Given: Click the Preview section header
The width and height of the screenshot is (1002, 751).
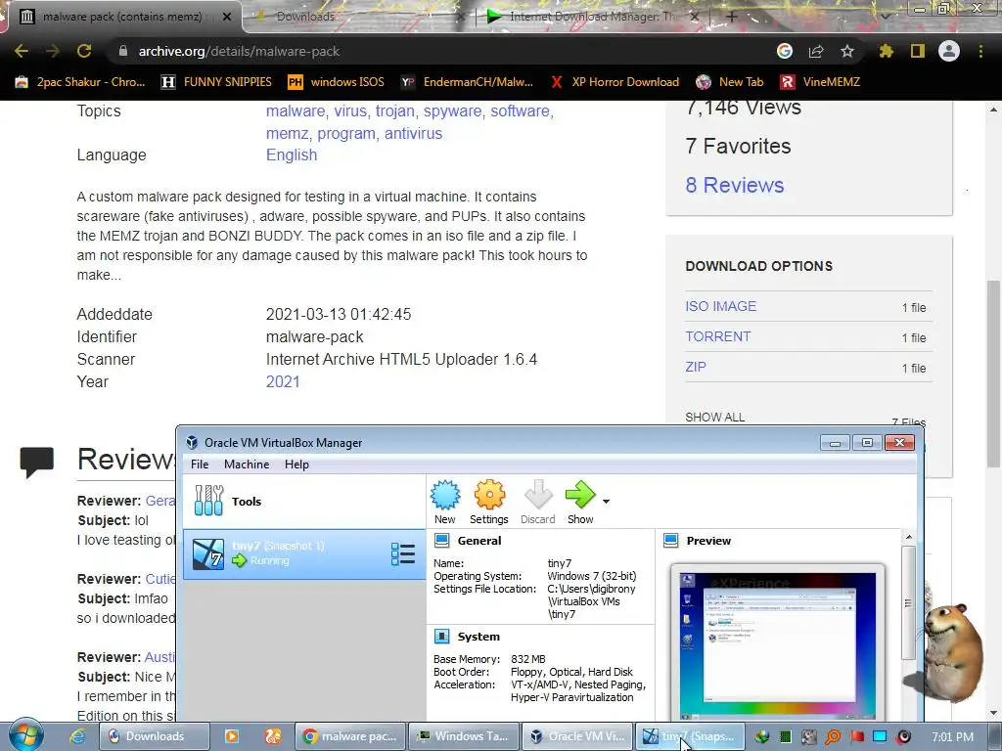Looking at the screenshot, I should tap(708, 541).
